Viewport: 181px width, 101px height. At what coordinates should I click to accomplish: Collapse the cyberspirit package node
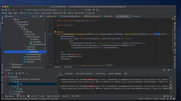15,22
